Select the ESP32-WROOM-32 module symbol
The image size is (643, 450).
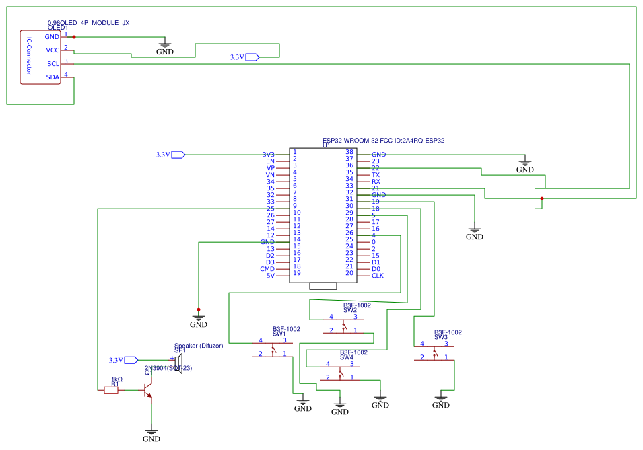tap(323, 215)
